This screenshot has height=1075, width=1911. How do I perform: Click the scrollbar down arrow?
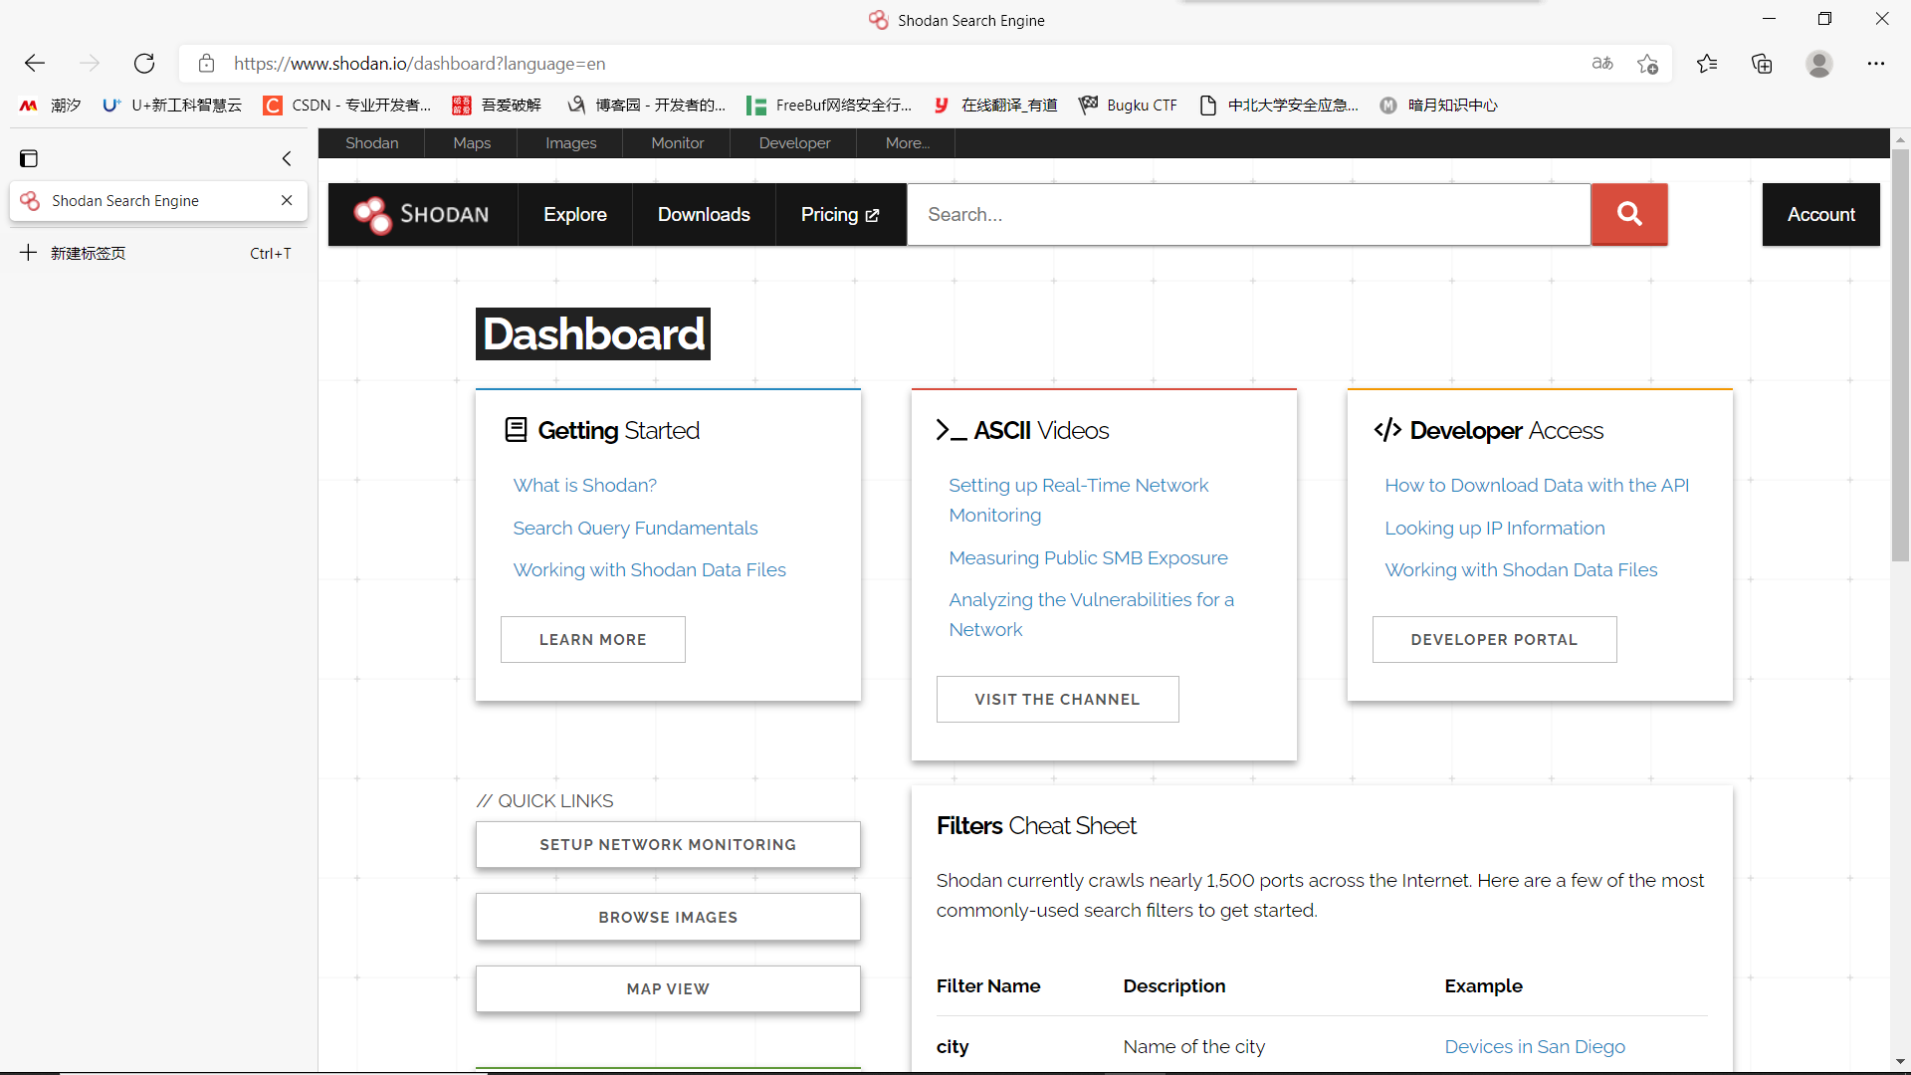(1900, 1063)
